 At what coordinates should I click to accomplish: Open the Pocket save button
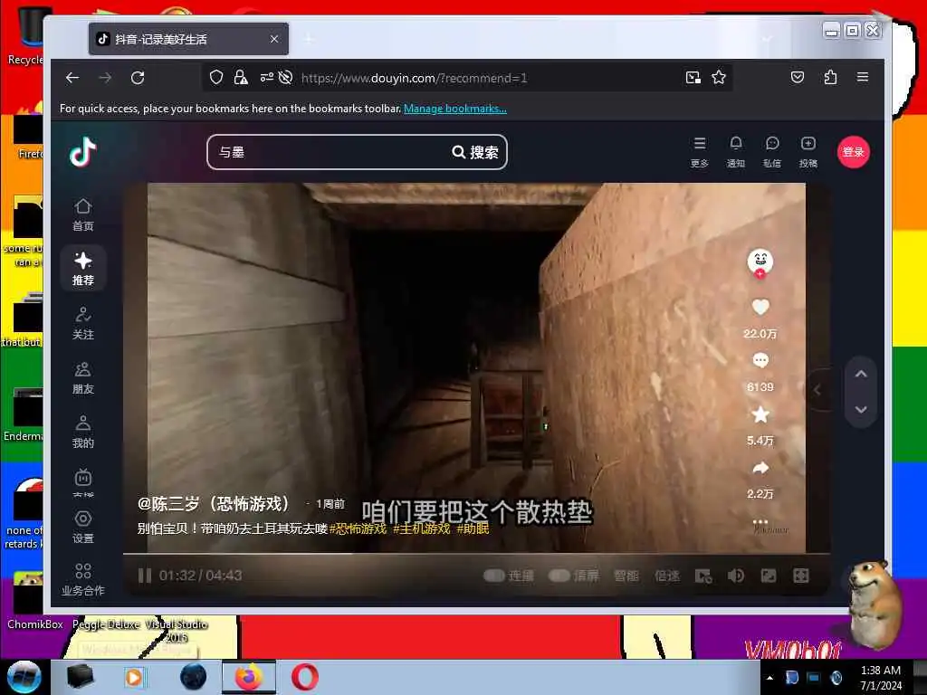coord(798,78)
